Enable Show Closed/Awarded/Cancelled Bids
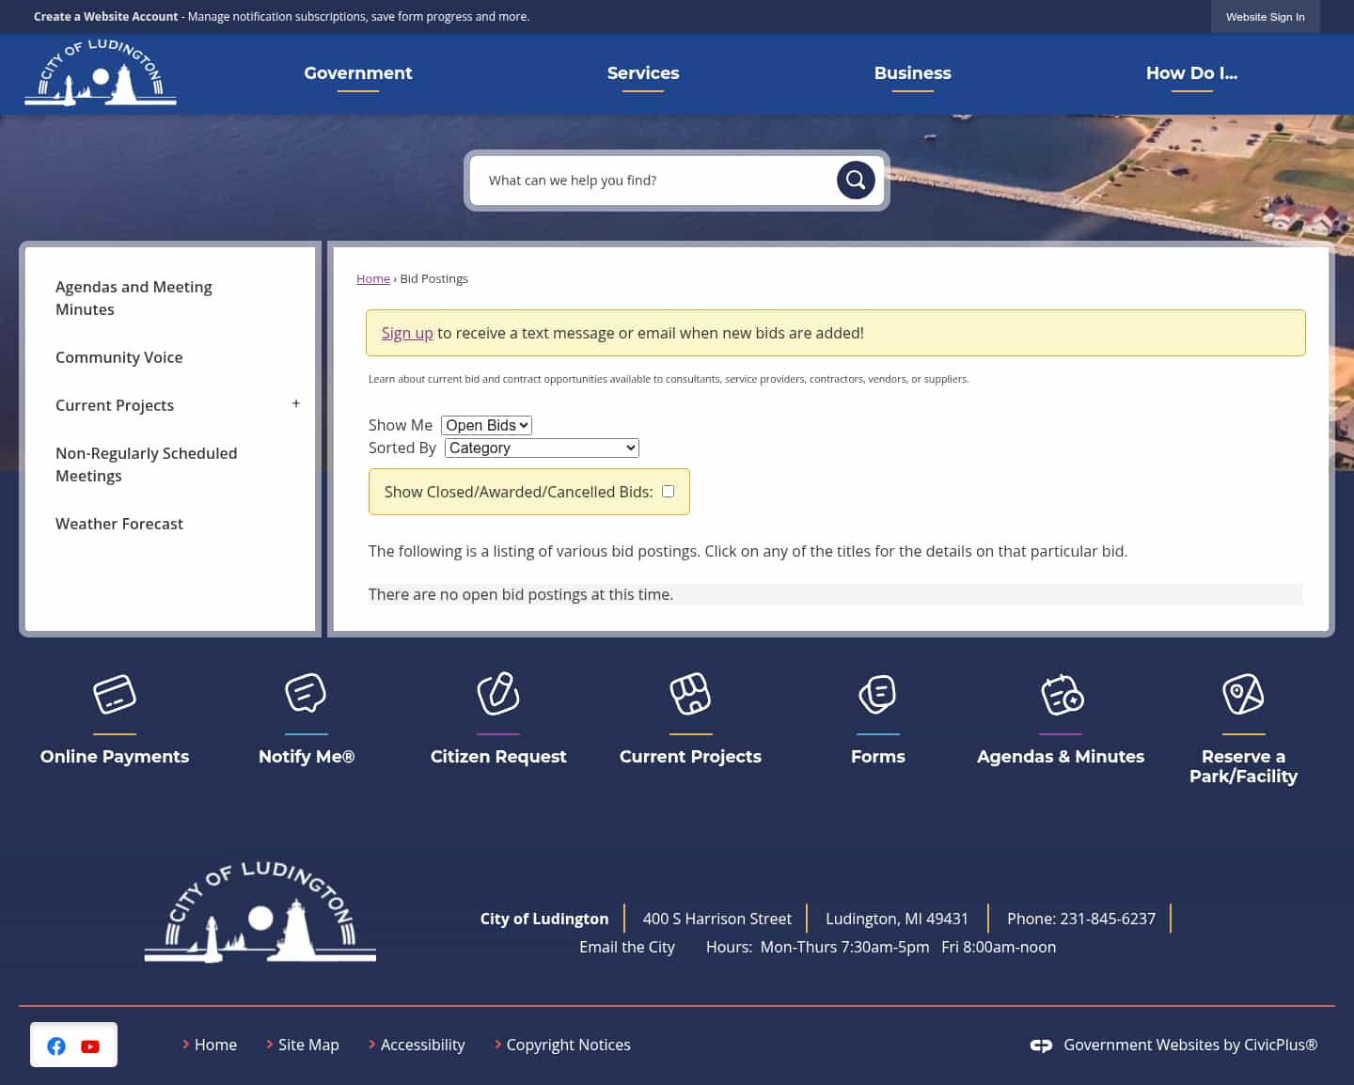 668,491
